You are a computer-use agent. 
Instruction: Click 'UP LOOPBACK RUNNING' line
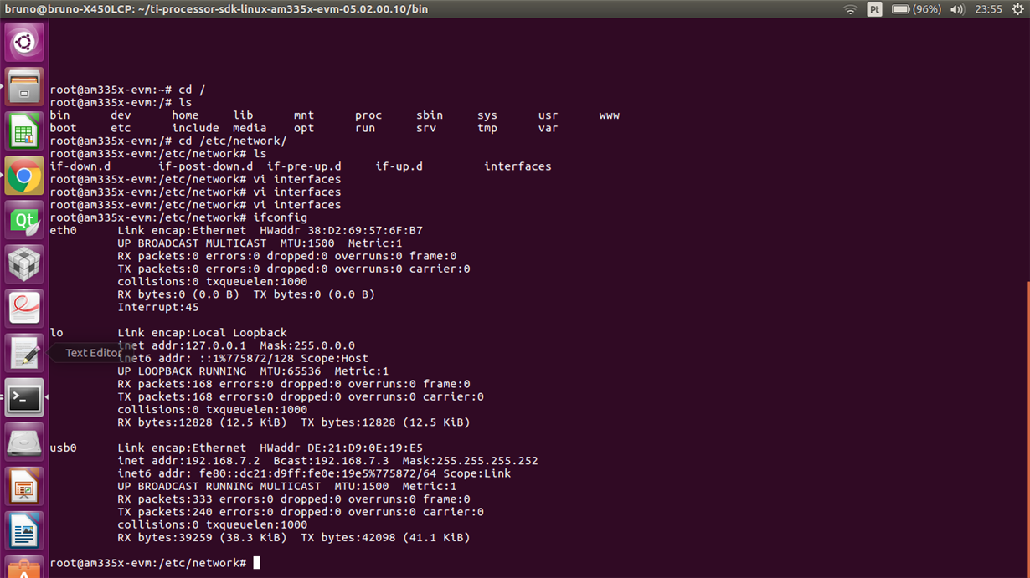[x=253, y=371]
